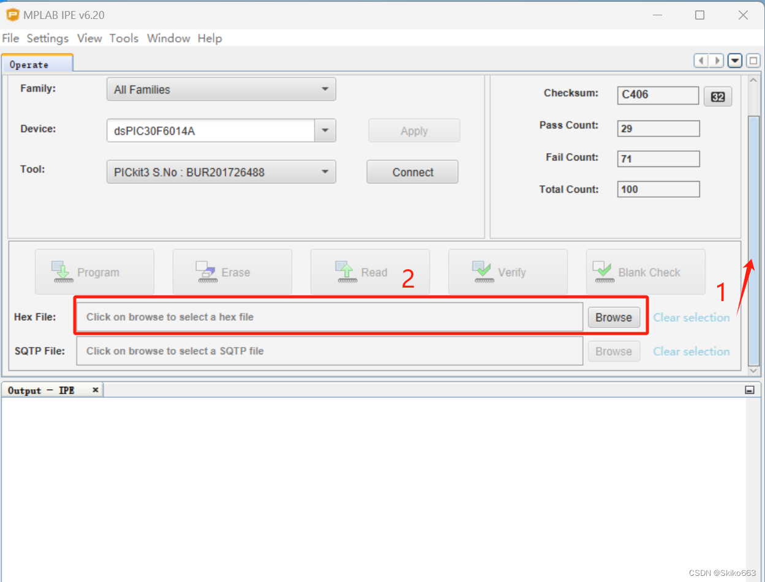
Task: Click the 'Family:' label
Action: tap(38, 88)
